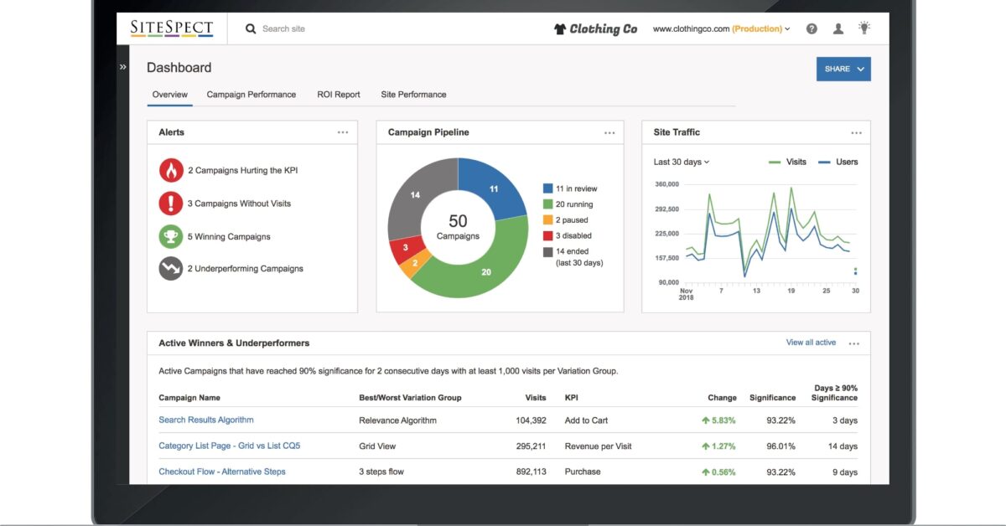The height and width of the screenshot is (526, 1006).
Task: Open the Site Traffic options ellipsis
Action: [856, 132]
